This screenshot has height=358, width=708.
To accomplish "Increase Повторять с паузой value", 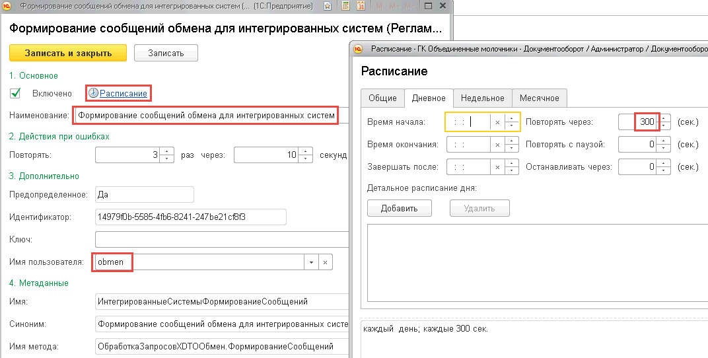I will coord(664,141).
